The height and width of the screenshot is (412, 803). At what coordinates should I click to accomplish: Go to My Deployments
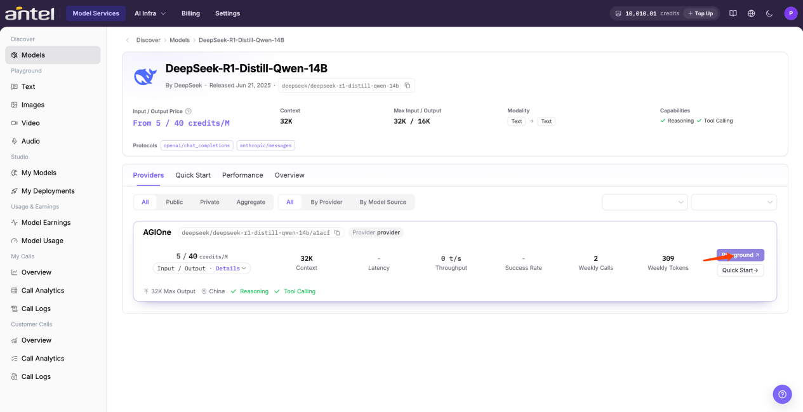[x=53, y=191]
